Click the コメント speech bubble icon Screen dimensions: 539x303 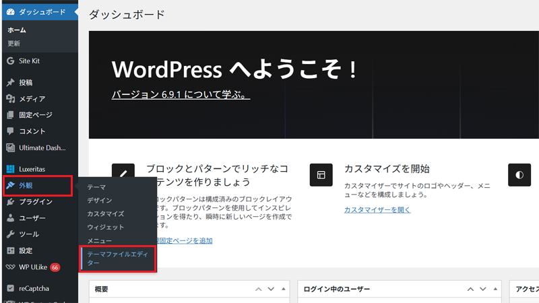click(10, 131)
